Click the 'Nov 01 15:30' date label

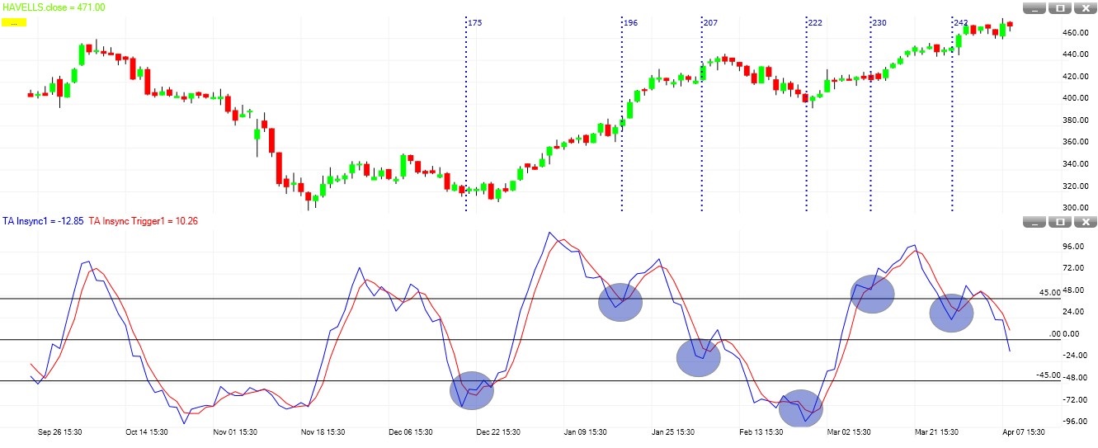(x=234, y=431)
